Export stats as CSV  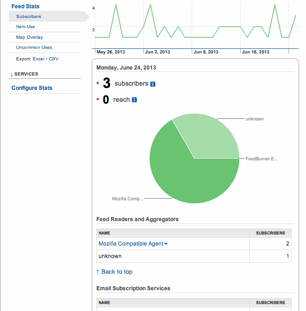pyautogui.click(x=53, y=59)
